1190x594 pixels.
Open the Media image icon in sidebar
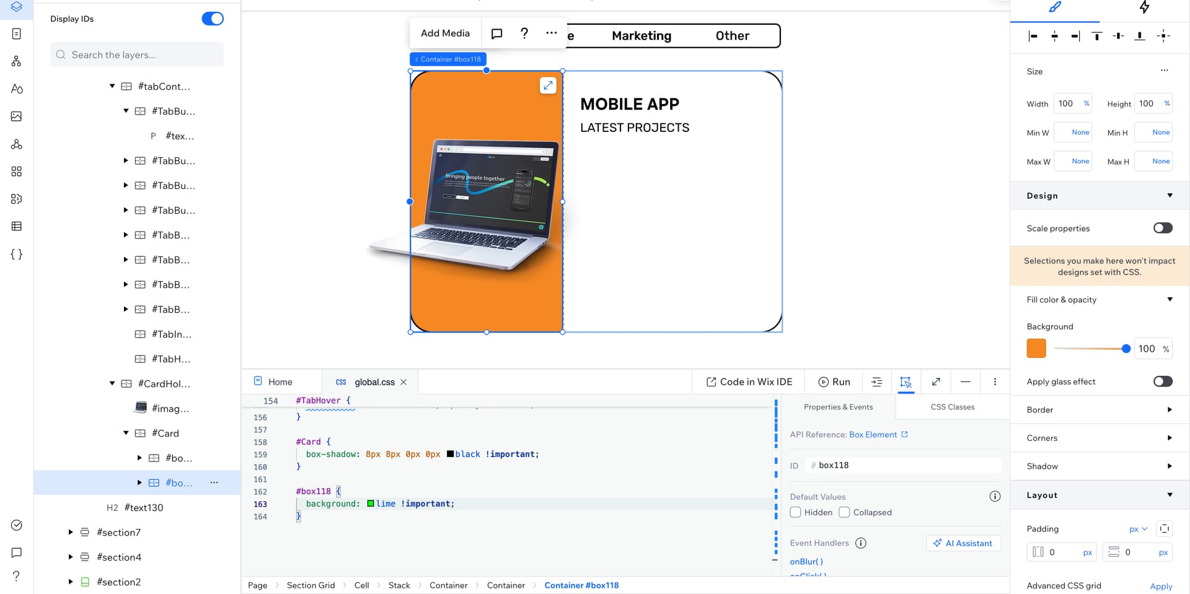pos(17,116)
